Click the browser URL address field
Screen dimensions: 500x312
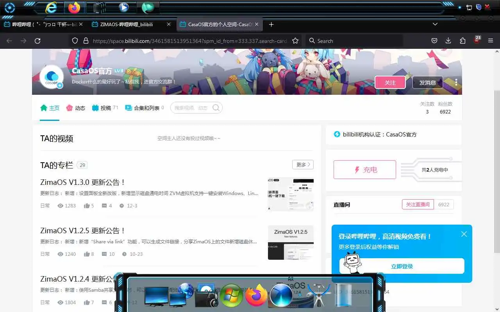tap(189, 41)
